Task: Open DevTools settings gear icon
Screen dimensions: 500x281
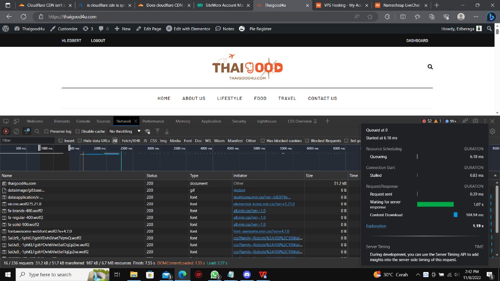Action: 475,121
